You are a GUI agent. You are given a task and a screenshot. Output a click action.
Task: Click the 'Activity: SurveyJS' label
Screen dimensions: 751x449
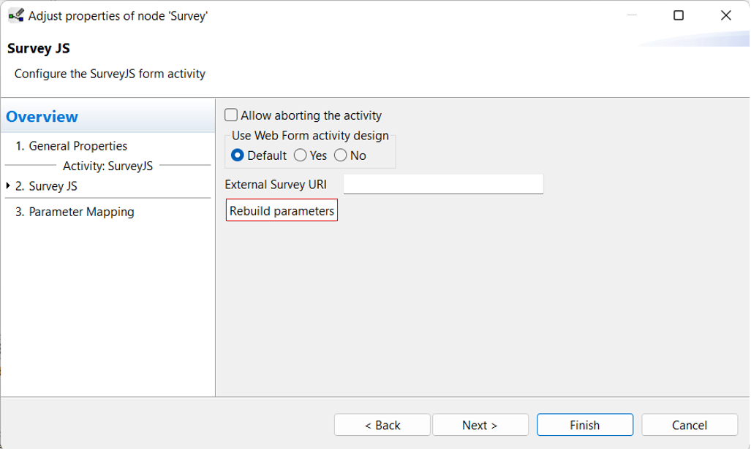107,166
